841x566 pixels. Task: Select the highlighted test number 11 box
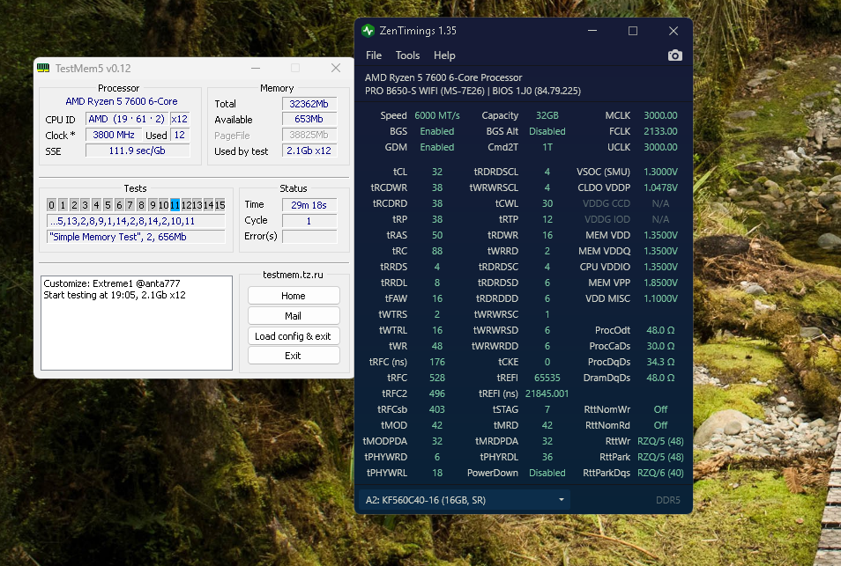click(175, 205)
